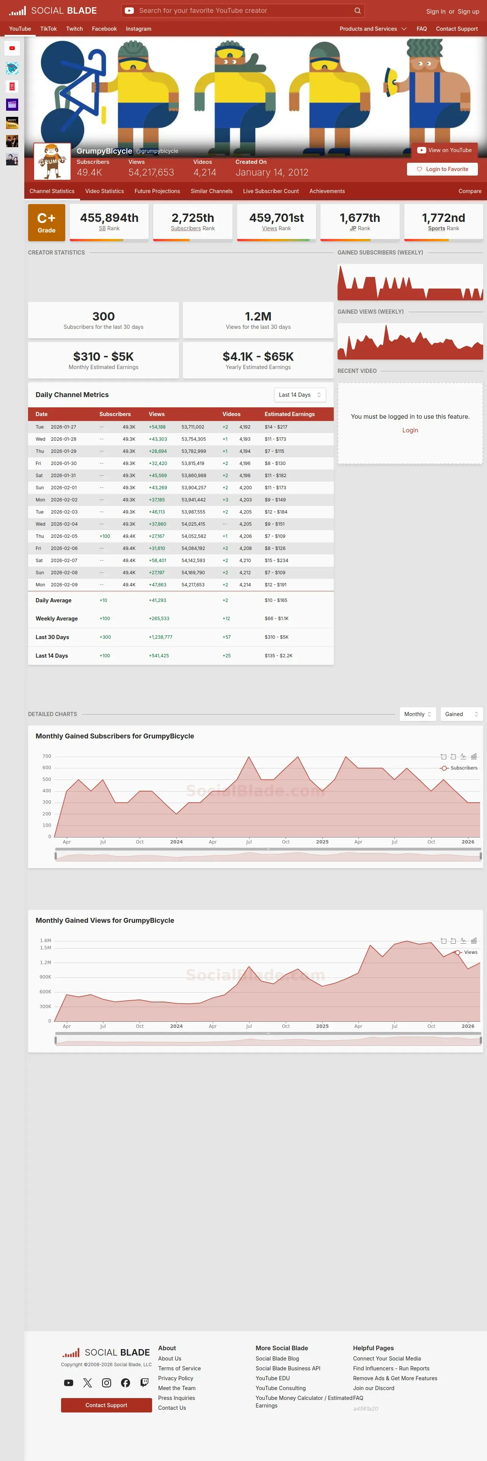Toggle the Views legend series on the chart

(466, 952)
